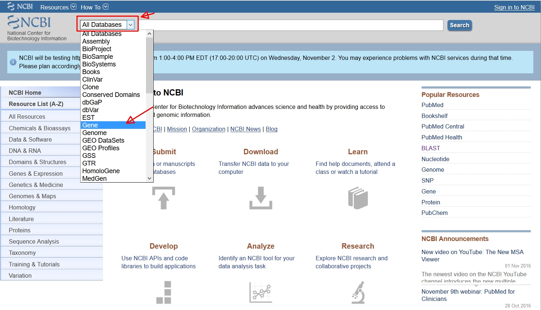Open Chemicals & Bioassays sidebar item
Screen dimensions: 541x310
[40, 128]
